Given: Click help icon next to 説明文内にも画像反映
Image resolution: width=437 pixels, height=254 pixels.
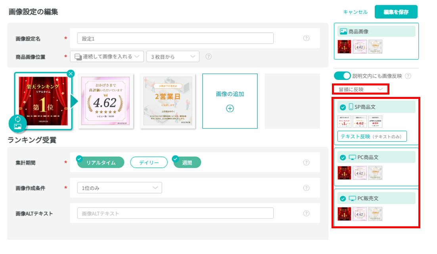Looking at the screenshot, I should click(x=408, y=76).
